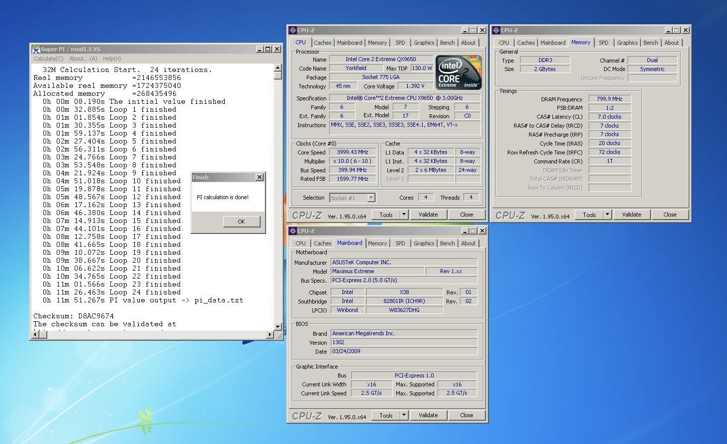Open About menu in Super PI
The image size is (727, 444).
pos(83,59)
